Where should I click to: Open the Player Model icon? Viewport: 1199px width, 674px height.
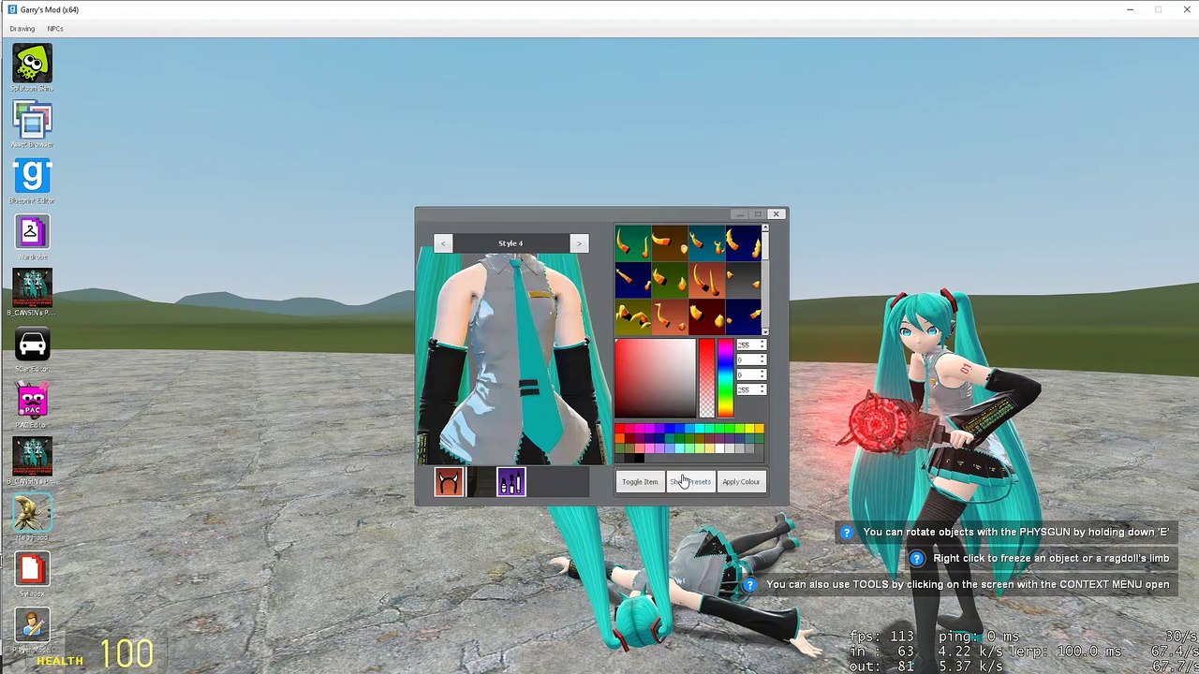tap(32, 625)
